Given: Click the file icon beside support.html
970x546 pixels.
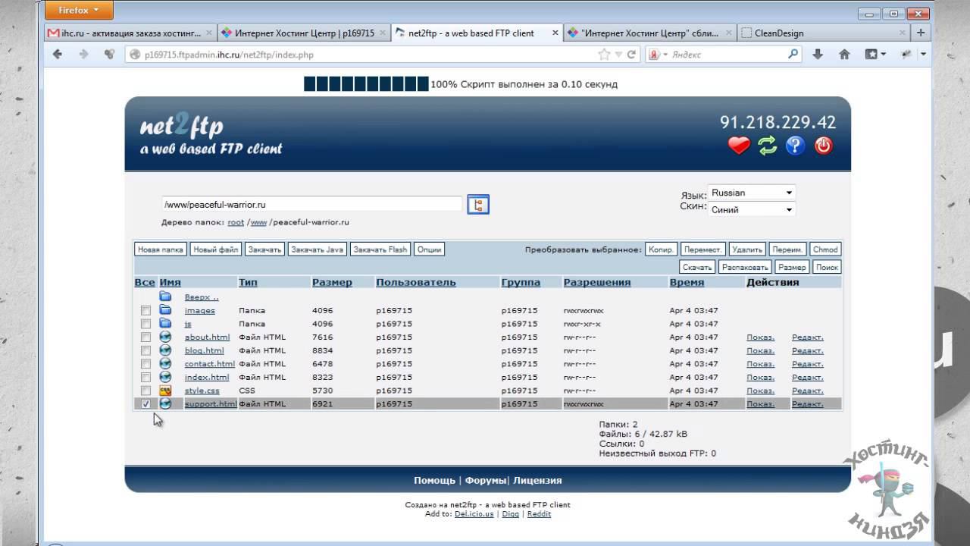Looking at the screenshot, I should [165, 403].
